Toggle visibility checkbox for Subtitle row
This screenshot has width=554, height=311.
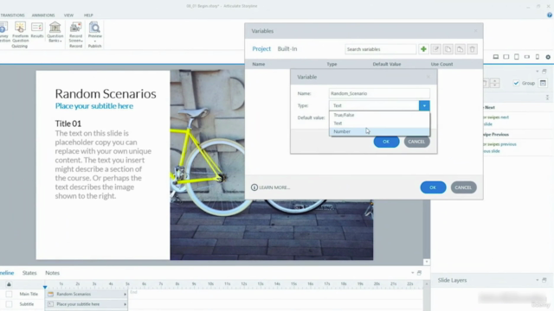tap(9, 304)
